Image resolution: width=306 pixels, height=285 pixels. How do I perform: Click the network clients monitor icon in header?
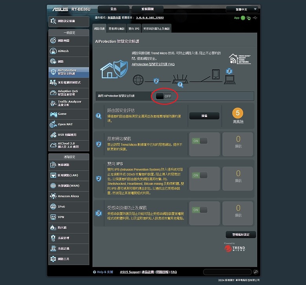[249, 18]
